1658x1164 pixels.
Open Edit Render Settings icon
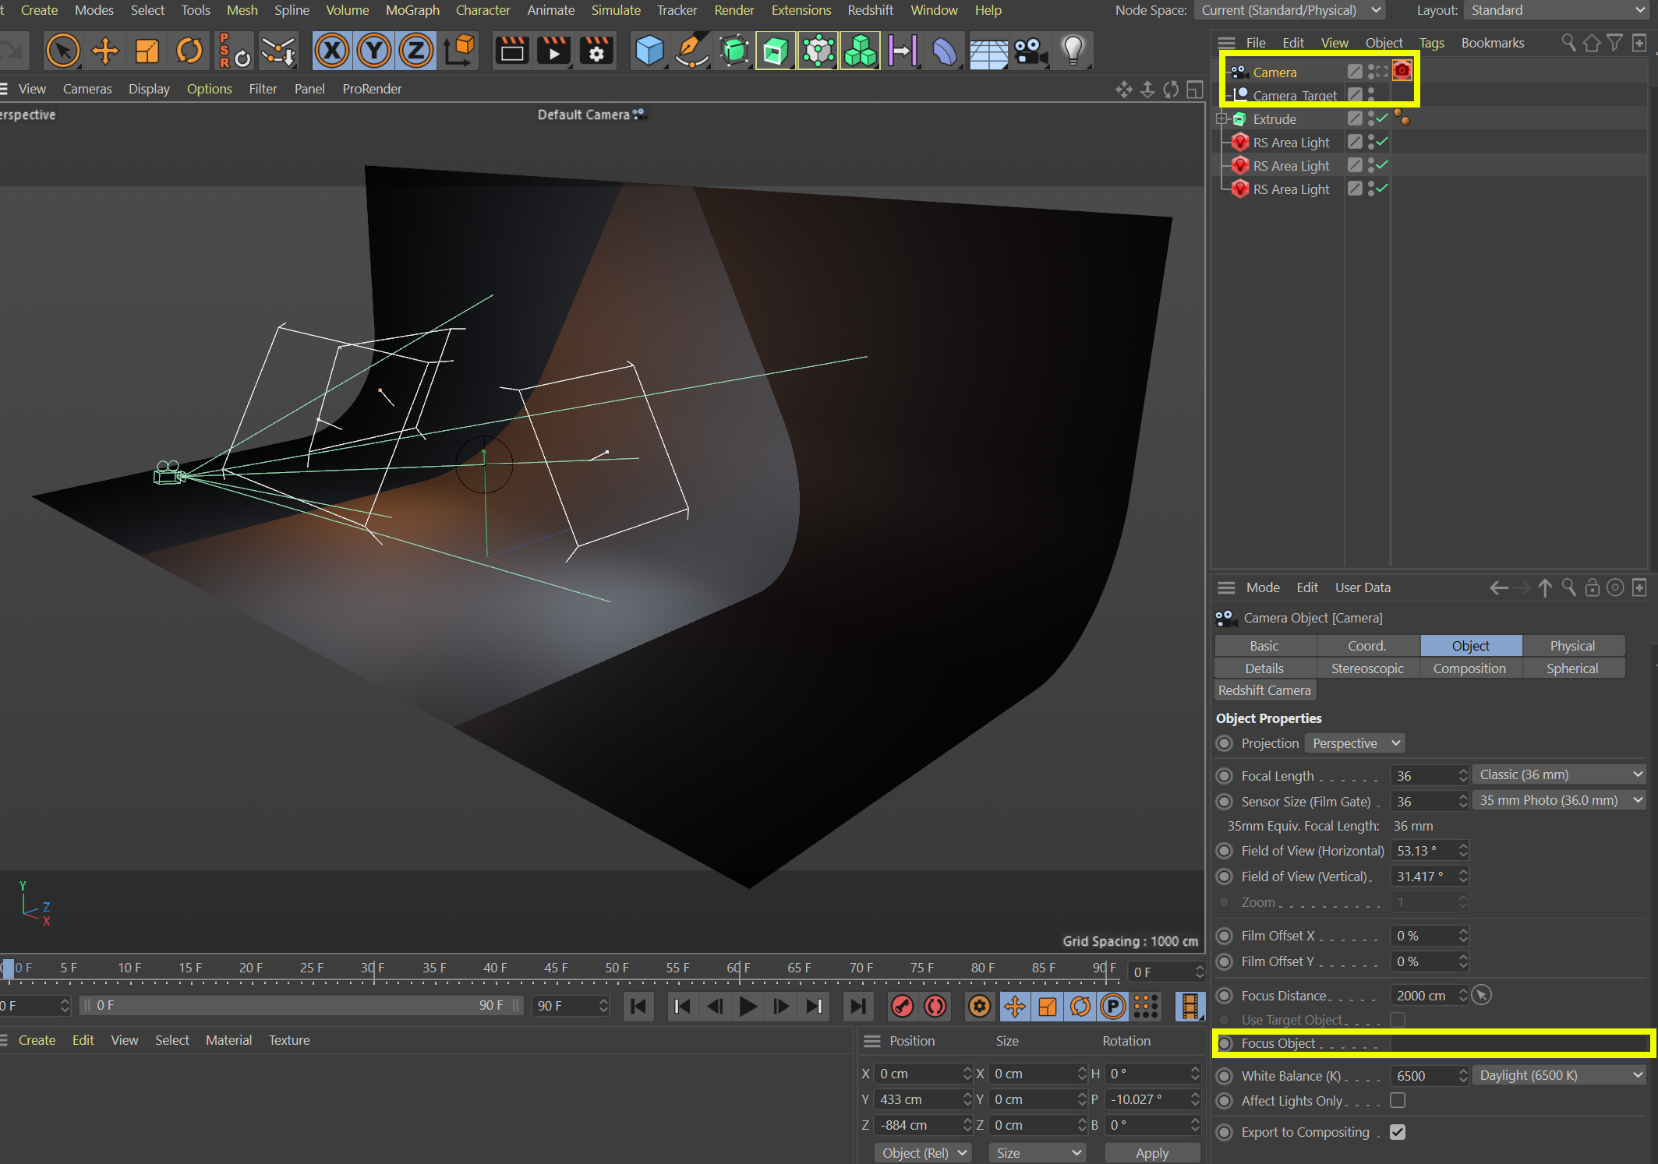[596, 51]
